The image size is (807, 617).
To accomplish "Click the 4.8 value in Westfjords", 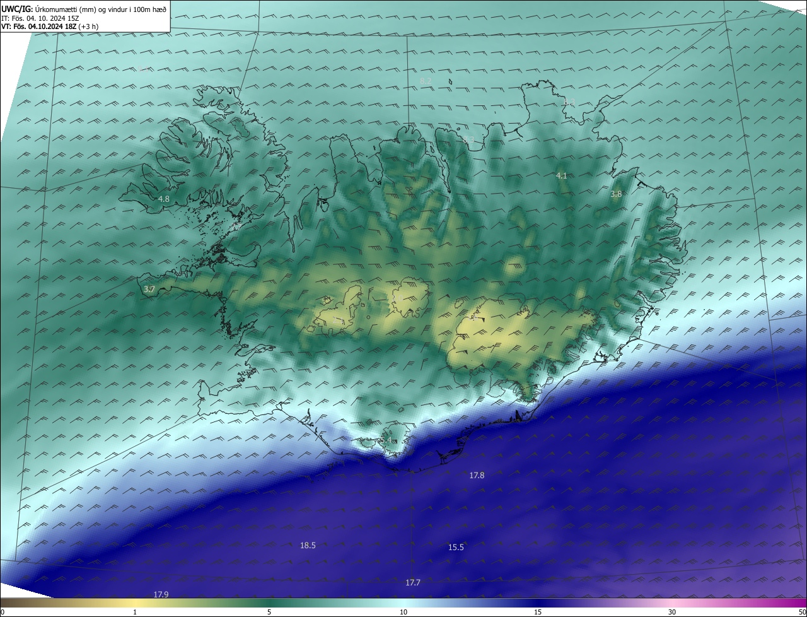I will [164, 199].
